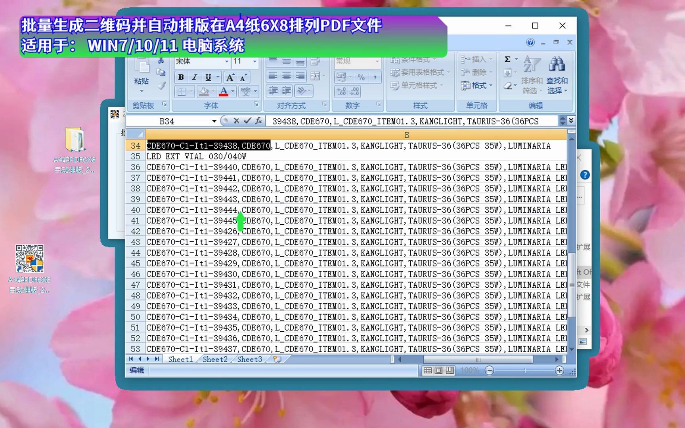Open the Fill Color dropdown arrow
This screenshot has width=685, height=428.
pyautogui.click(x=213, y=91)
